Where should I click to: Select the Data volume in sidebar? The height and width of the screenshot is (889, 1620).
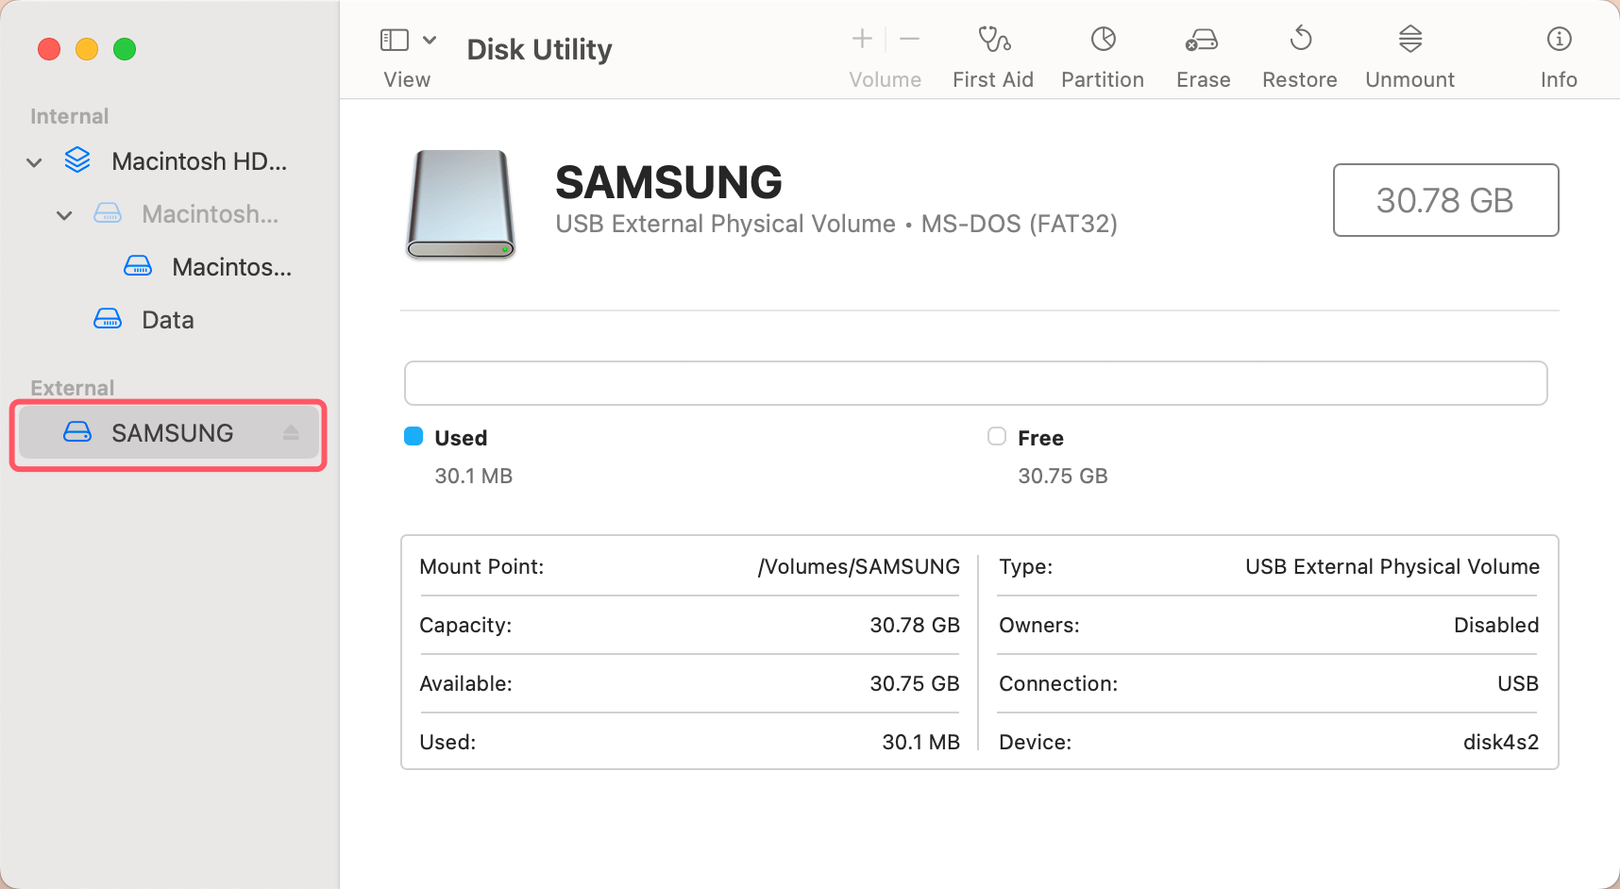(167, 319)
